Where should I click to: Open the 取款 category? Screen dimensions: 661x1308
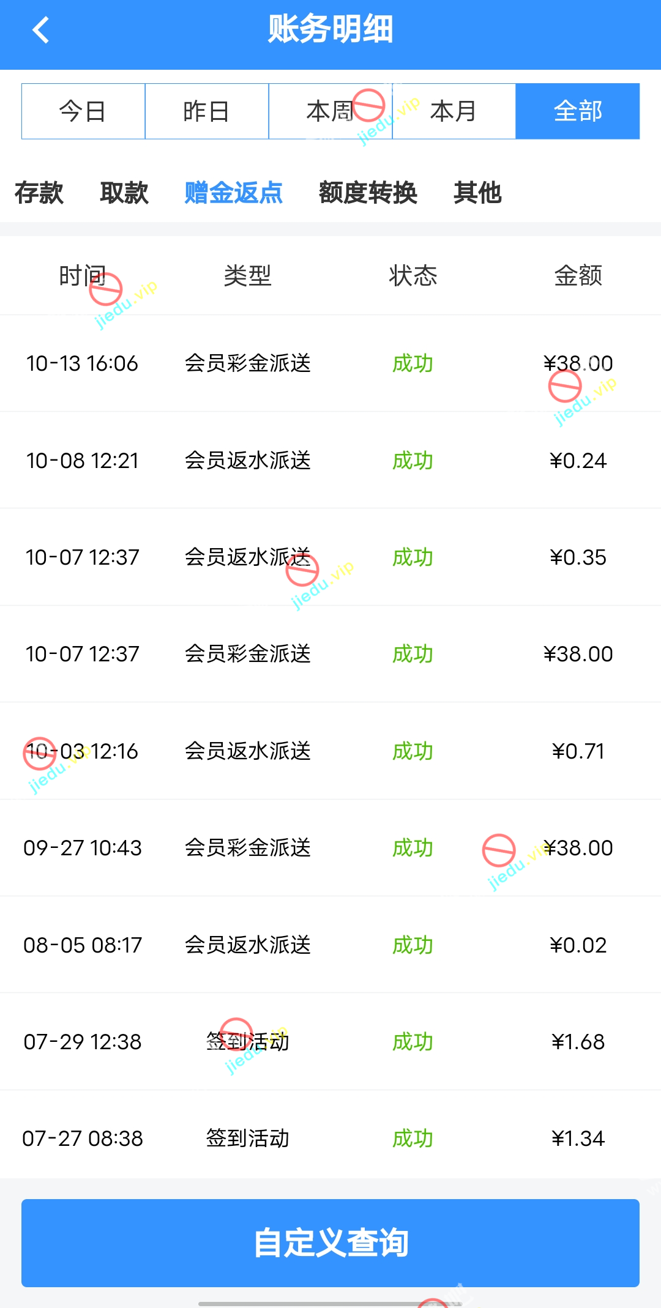click(124, 193)
